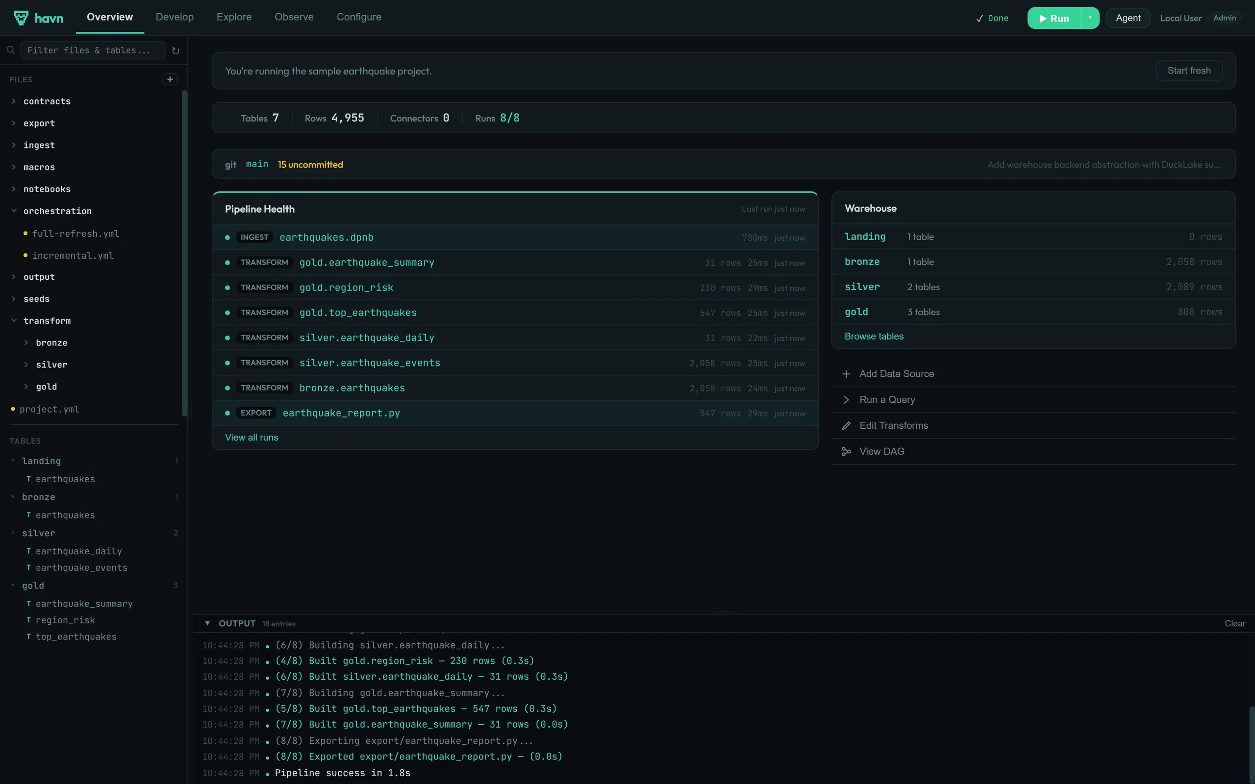Image resolution: width=1255 pixels, height=784 pixels.
Task: Click the View DAG graph icon
Action: coord(846,452)
